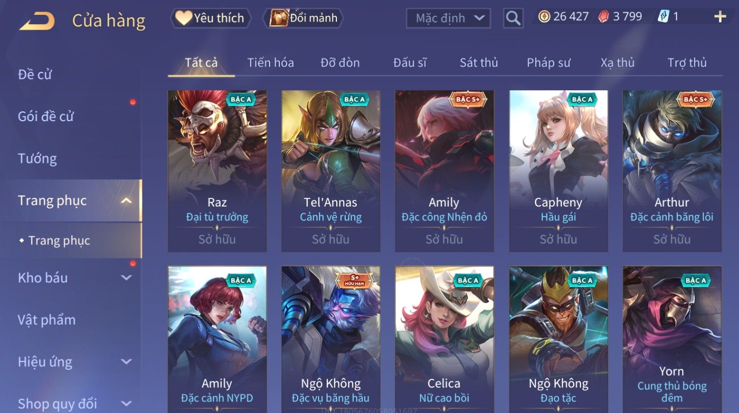
Task: Tap the golden back arrow icon
Action: (37, 21)
